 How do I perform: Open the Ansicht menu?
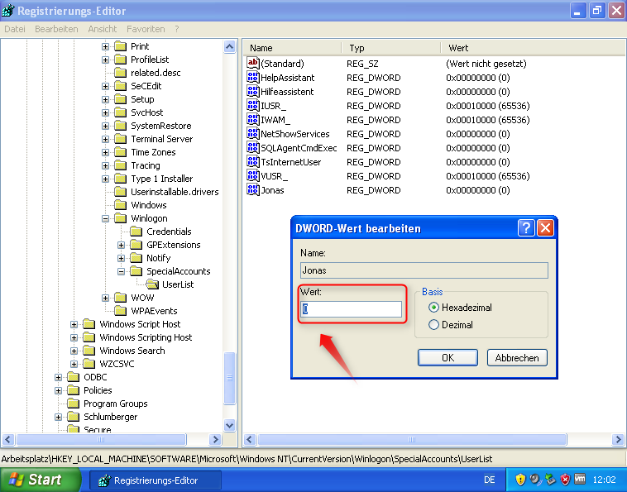[x=103, y=29]
